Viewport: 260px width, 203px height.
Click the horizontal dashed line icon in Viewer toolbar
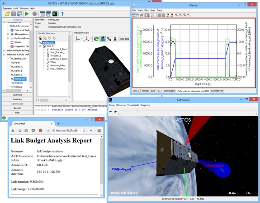pos(155,15)
